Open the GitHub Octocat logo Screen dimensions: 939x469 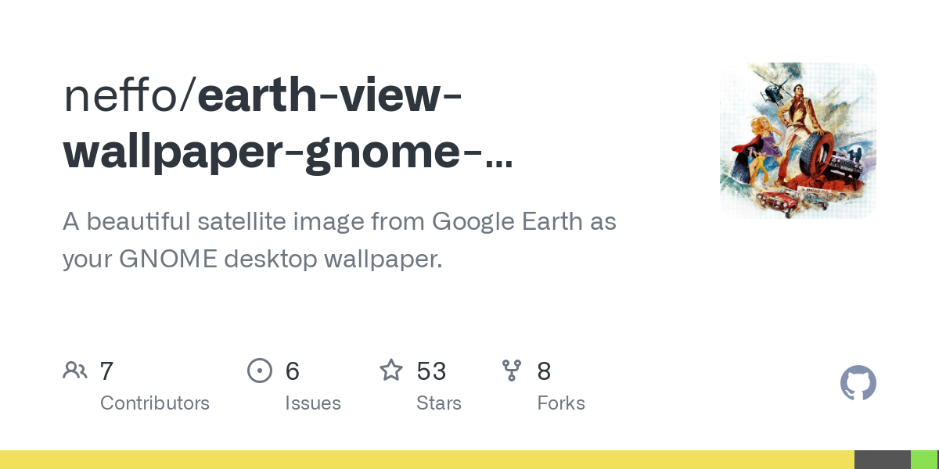(858, 383)
